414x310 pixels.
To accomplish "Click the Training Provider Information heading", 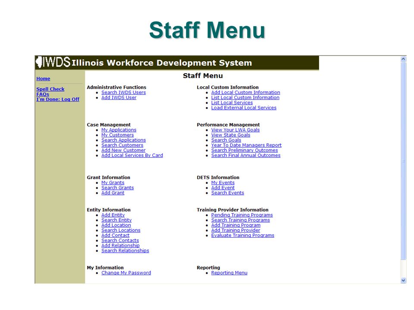I will (x=232, y=210).
